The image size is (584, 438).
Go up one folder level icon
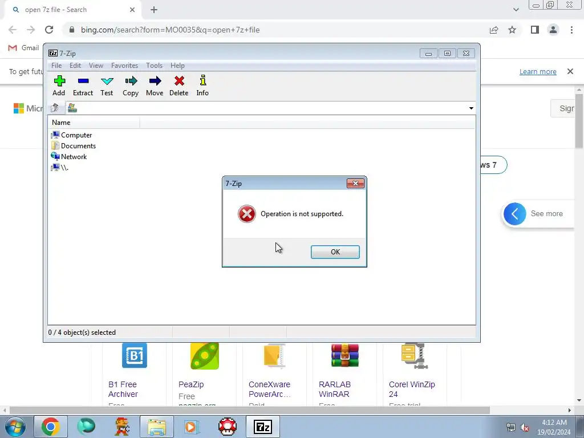[55, 108]
